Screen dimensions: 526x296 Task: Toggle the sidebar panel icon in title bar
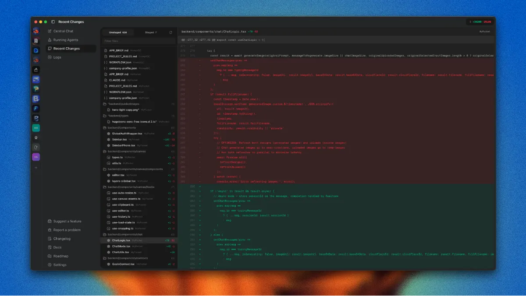point(53,22)
